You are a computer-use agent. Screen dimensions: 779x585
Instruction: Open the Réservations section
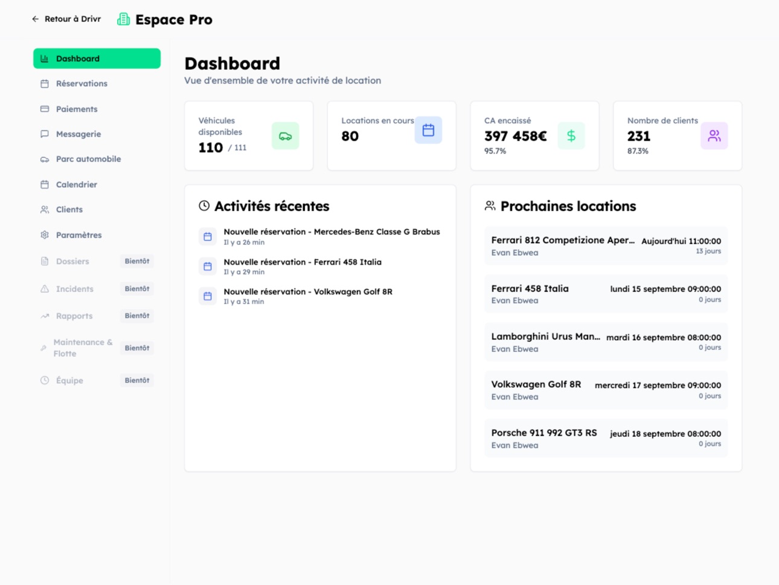97,84
